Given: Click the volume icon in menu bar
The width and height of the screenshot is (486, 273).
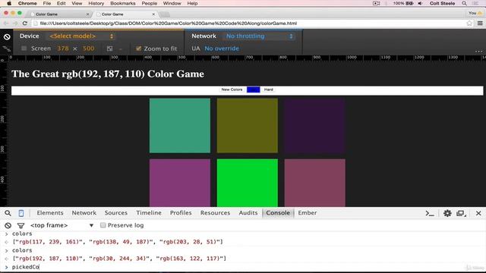Looking at the screenshot, I should (420, 3).
